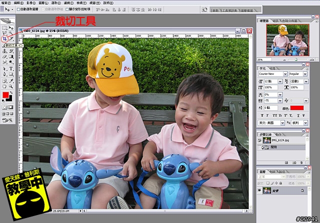Open the Filter menu
320x223 pixels.
point(69,3)
